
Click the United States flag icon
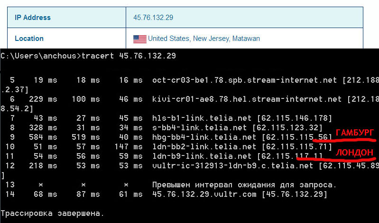[x=139, y=39]
